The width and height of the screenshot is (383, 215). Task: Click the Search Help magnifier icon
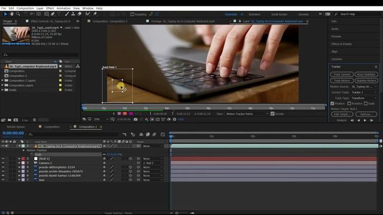point(336,14)
